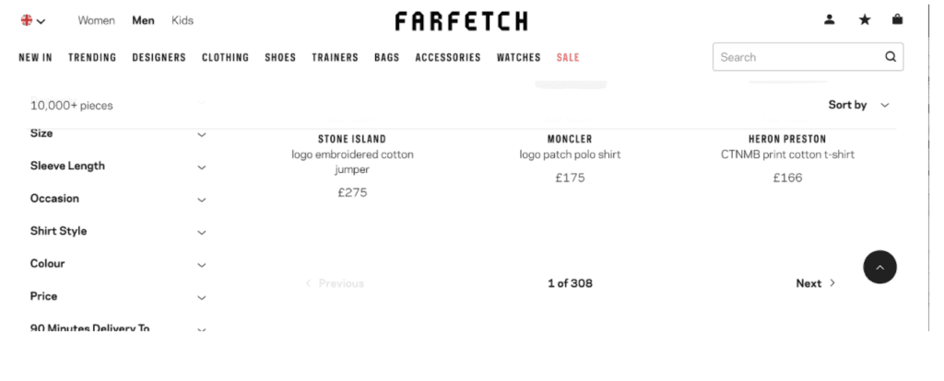
Task: Focus the Search input field
Action: (797, 57)
